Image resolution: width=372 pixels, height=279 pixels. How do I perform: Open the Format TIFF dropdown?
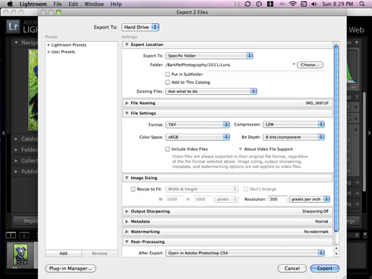198,124
